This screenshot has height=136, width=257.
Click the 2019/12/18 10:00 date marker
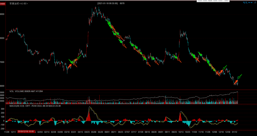coord(26,132)
